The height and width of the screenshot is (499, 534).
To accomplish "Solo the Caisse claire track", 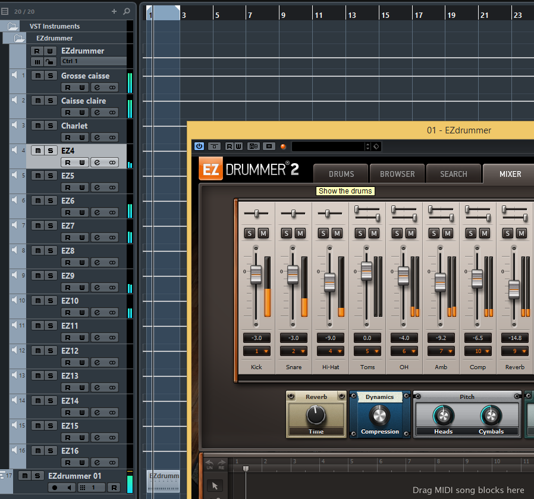I will click(51, 101).
